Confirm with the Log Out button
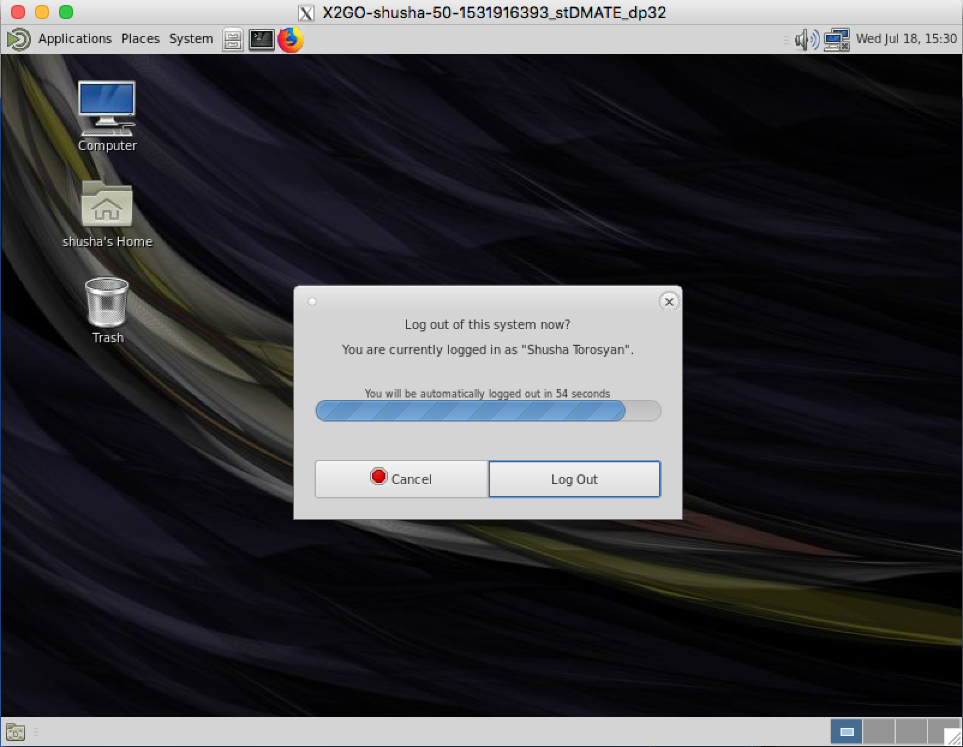This screenshot has width=963, height=747. [575, 479]
